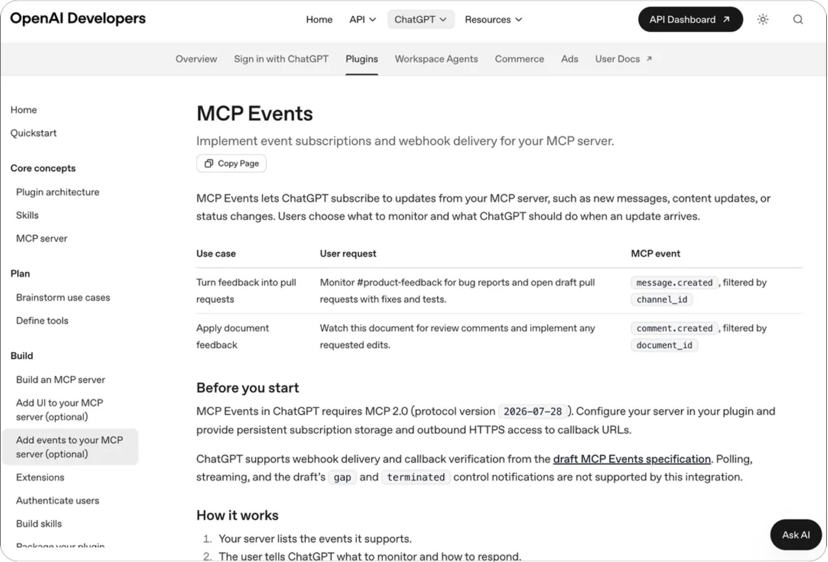Viewport: 828px width, 562px height.
Task: Click the How it works heading
Action: (x=237, y=515)
